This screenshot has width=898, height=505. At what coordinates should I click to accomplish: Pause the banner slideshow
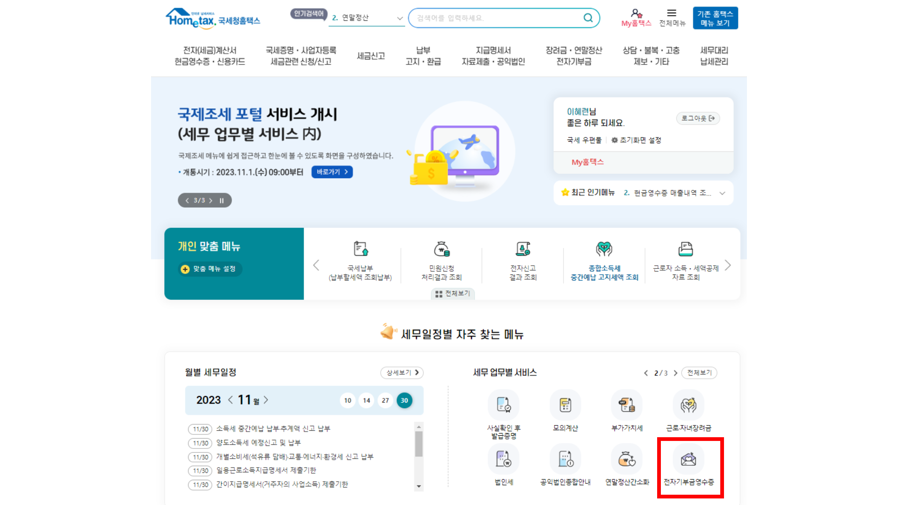point(222,201)
